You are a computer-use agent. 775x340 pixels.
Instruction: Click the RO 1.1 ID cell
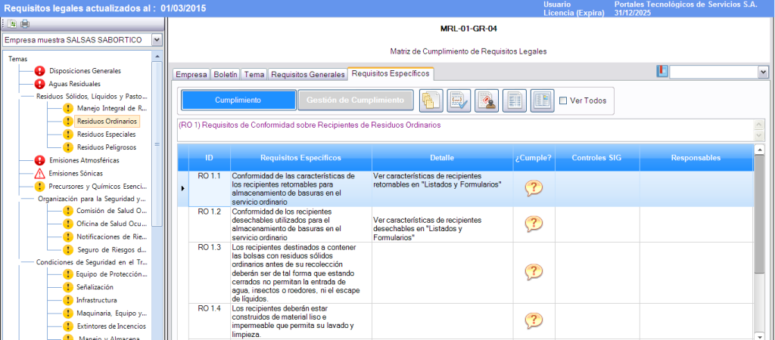pos(210,188)
